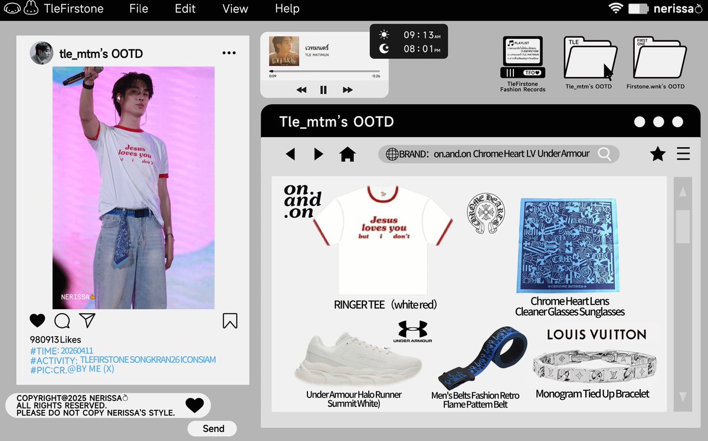Open the Tle_mtm's OOTD folder

(589, 63)
